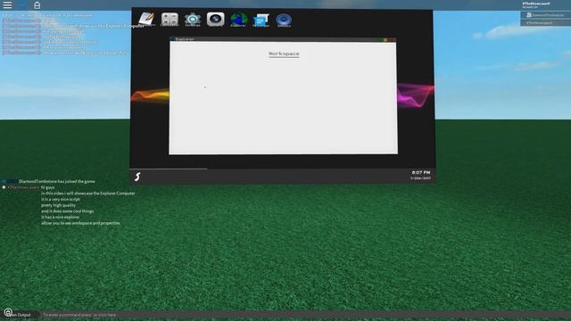Screen dimensions: 571x321
Task: Click 'workspace and properties' chat line
Action: [x=80, y=223]
